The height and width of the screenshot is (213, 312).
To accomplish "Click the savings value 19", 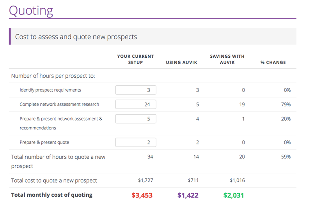I will pyautogui.click(x=242, y=104).
